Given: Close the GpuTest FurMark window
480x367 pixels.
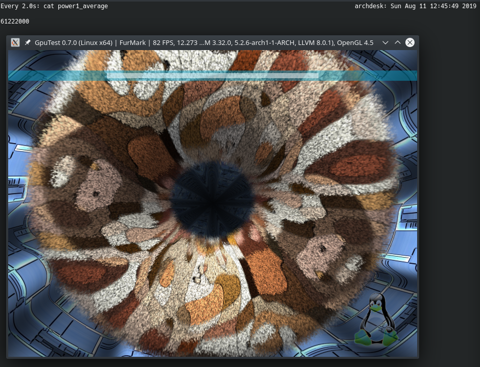Looking at the screenshot, I should click(410, 42).
